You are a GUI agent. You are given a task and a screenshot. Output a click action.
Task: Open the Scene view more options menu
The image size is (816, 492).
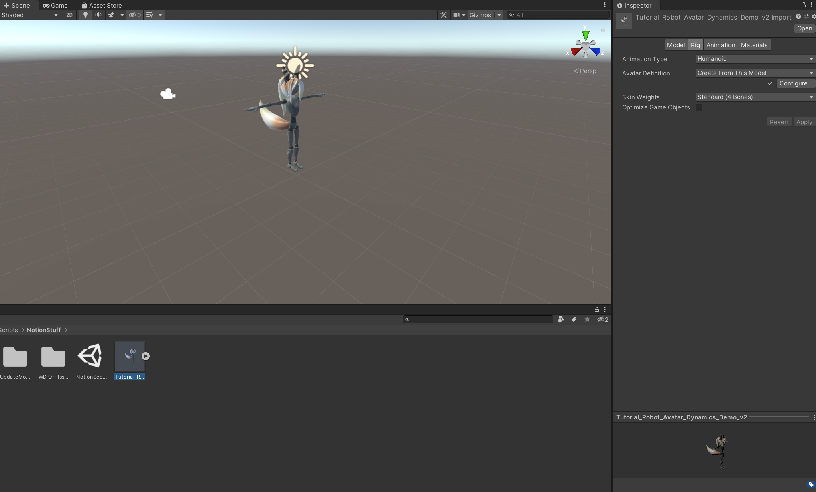click(605, 5)
